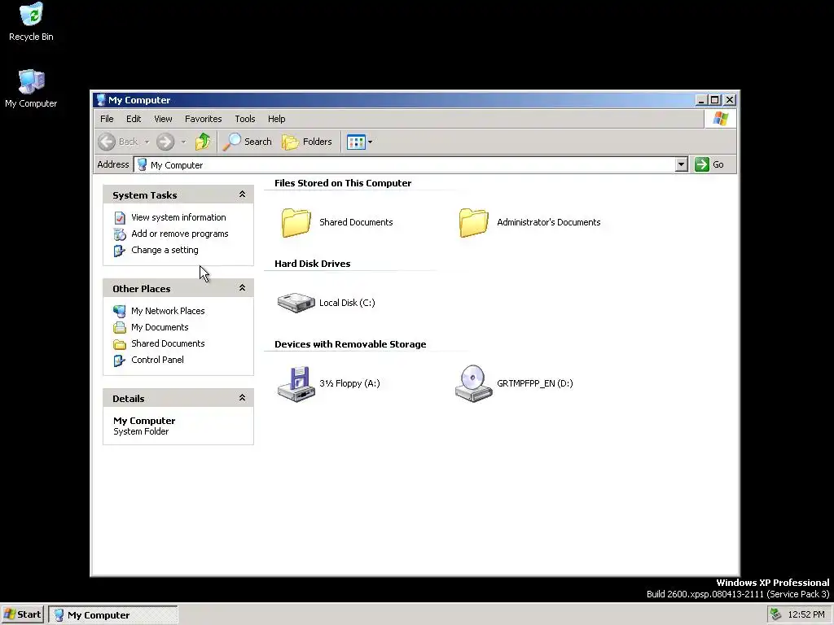Screen dimensions: 834x625
Task: Select the GRTMPFPP_EN (D:) disc icon
Action: (x=473, y=384)
